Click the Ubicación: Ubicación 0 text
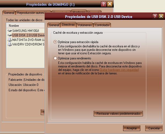165x134 pixels. (24, 85)
